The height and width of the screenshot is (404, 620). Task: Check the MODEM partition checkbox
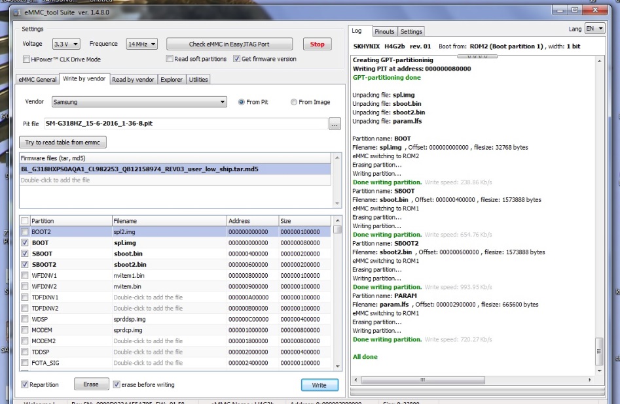click(25, 330)
